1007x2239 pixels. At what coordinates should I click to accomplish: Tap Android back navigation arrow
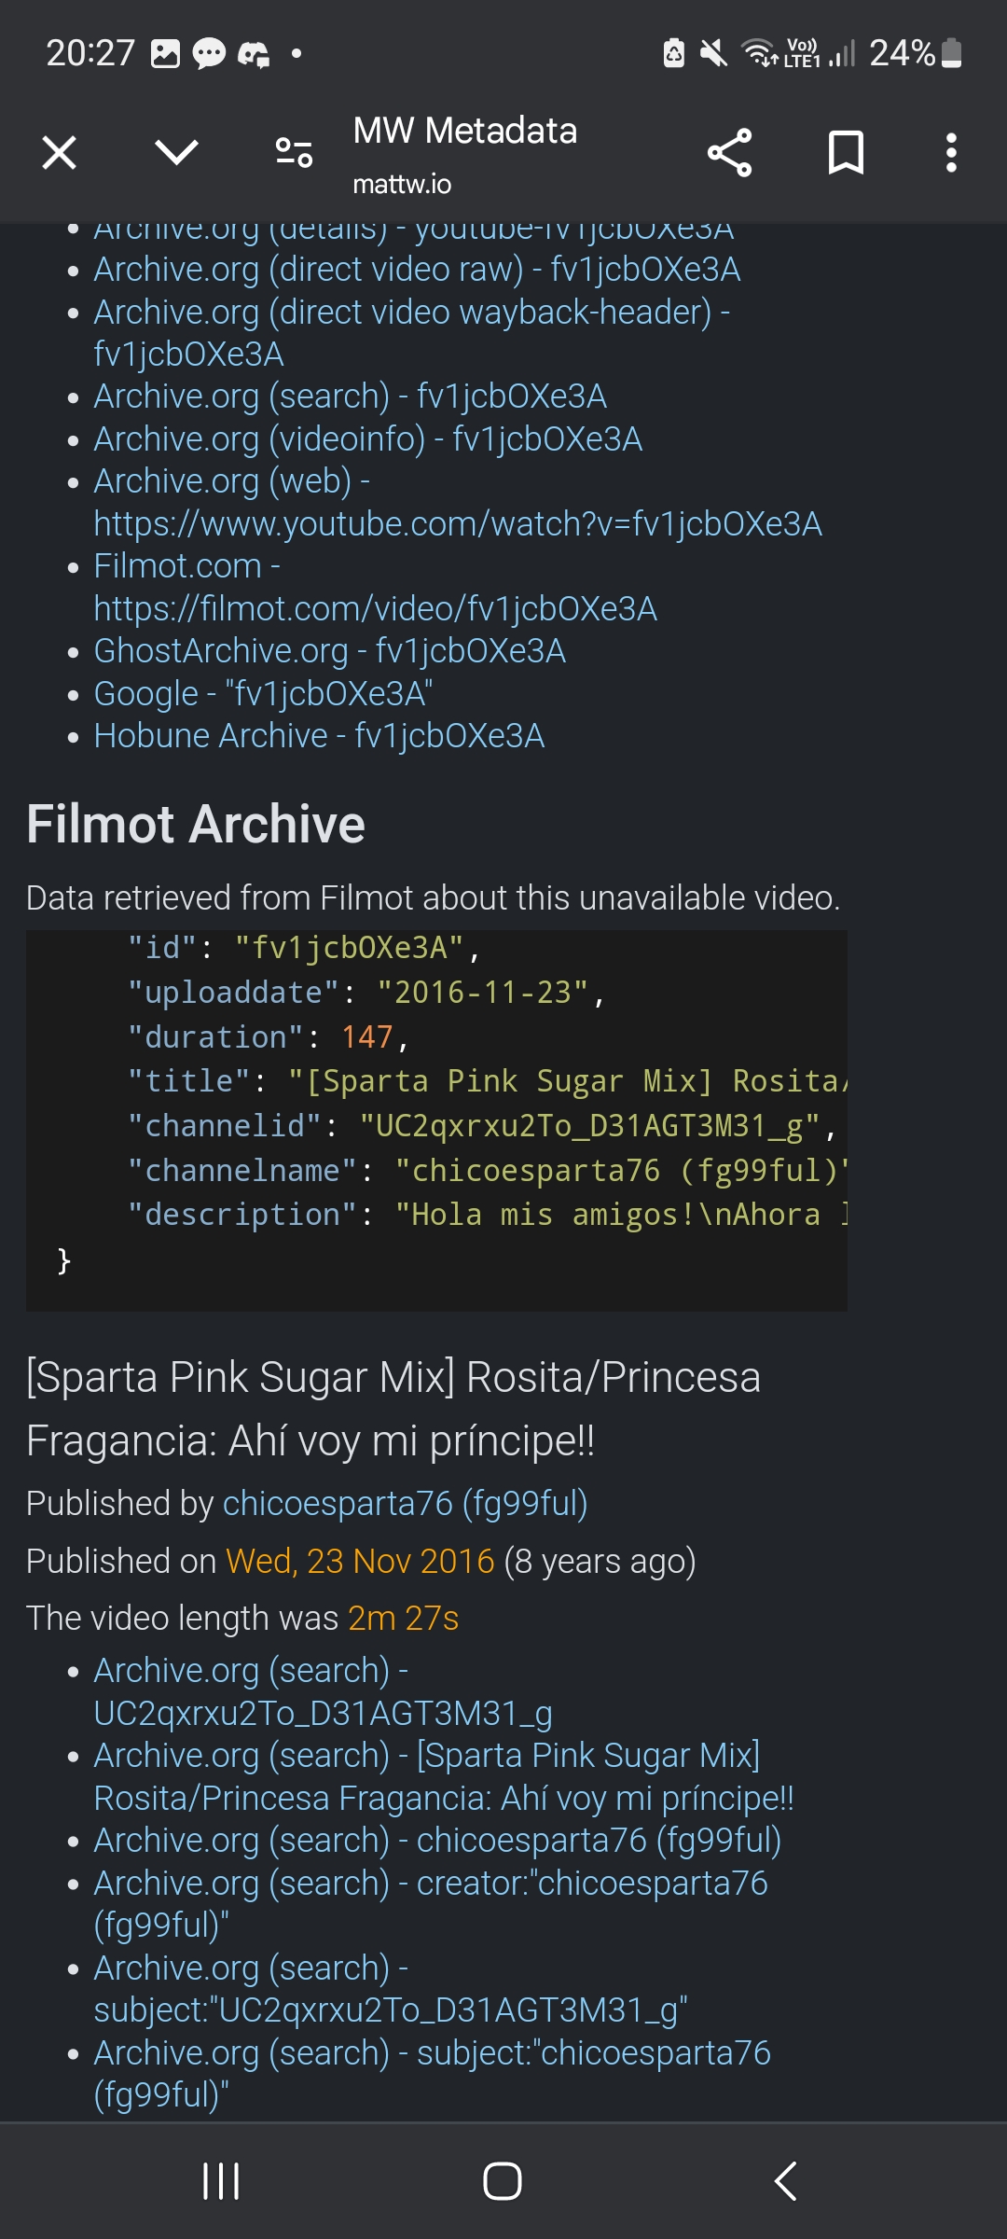(x=786, y=2181)
